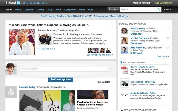Open Brad Newman's name link
The height and width of the screenshot is (111, 178).
click(x=138, y=48)
